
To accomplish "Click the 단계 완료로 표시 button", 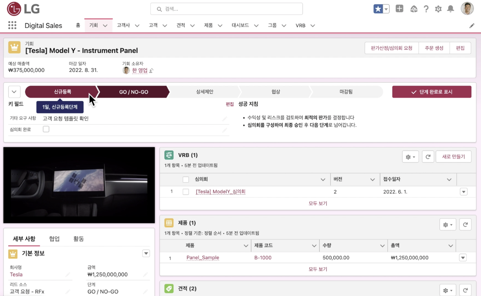I will pos(432,92).
